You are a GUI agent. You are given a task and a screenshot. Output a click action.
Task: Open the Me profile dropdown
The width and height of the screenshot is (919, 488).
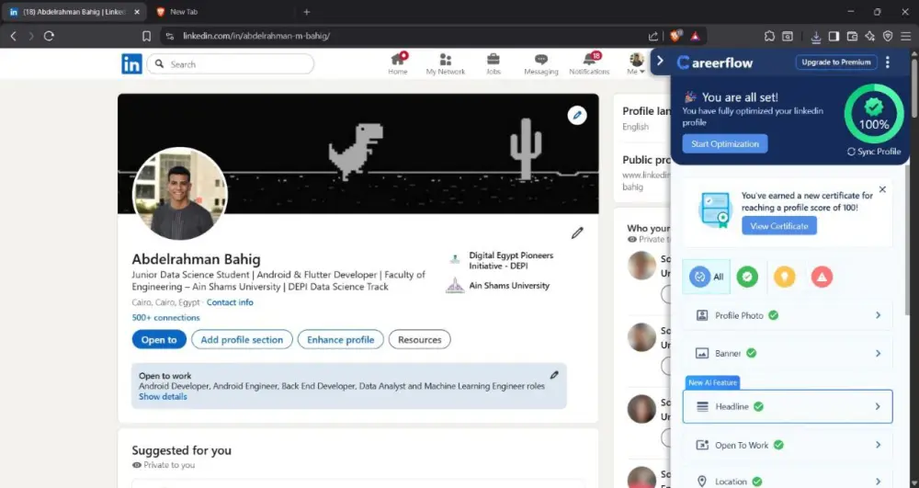click(x=636, y=63)
